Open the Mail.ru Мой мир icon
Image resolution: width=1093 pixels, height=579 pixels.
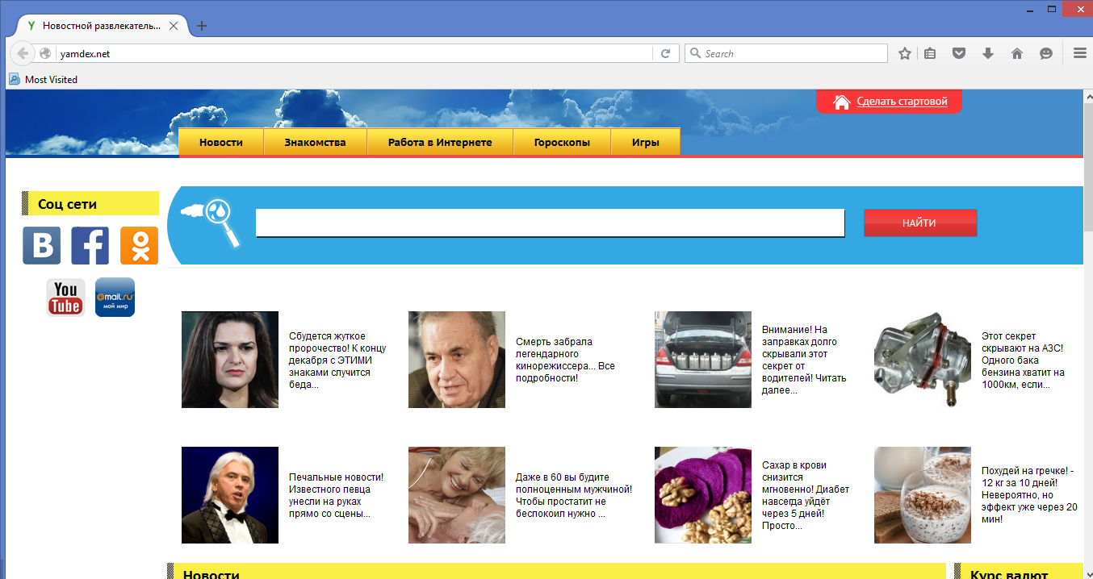coord(115,298)
